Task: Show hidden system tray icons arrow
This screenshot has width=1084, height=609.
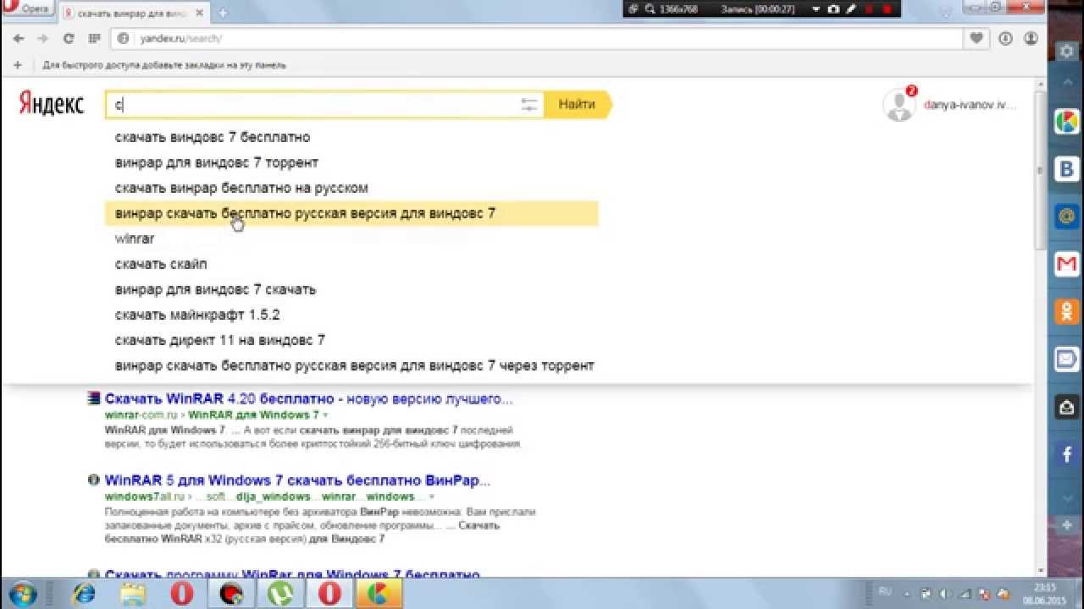Action: pyautogui.click(x=909, y=592)
